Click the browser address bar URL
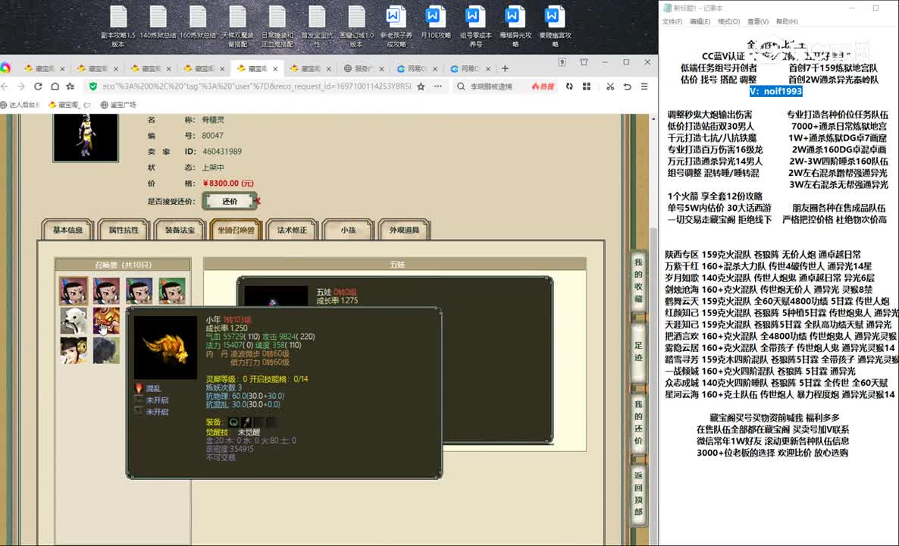Viewport: 899px width, 546px height. pyautogui.click(x=256, y=86)
